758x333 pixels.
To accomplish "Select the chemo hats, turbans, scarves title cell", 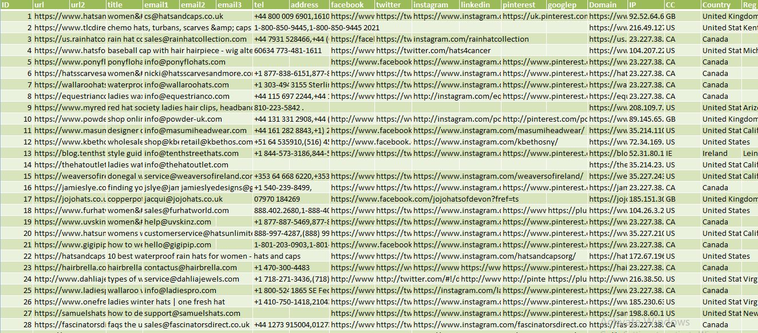I will [x=180, y=27].
